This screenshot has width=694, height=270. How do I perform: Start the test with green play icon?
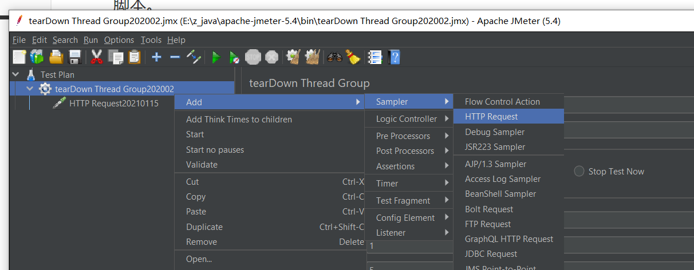[216, 57]
